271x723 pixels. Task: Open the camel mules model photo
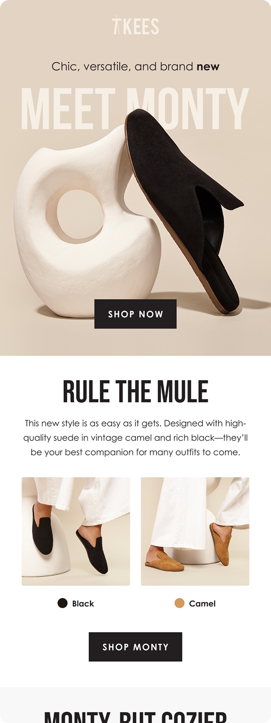point(195,531)
